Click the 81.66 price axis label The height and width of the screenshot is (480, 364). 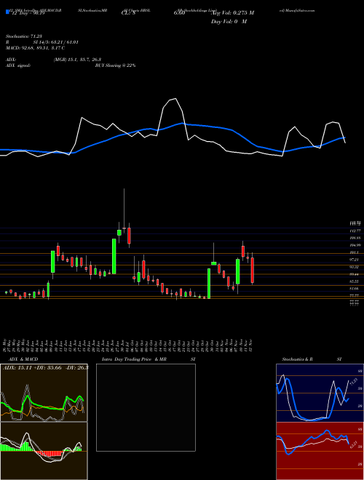(x=354, y=289)
